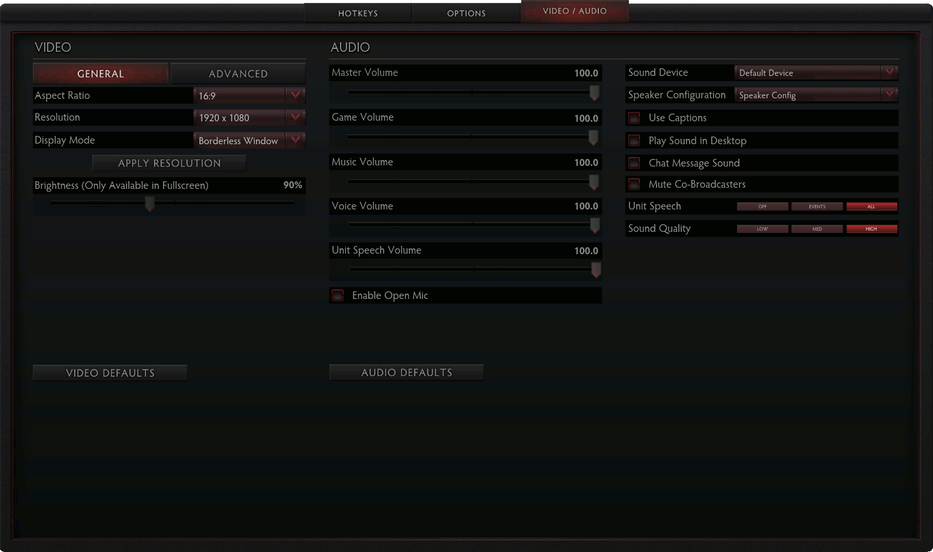
Task: Open the Advanced video tab
Action: pyautogui.click(x=238, y=74)
